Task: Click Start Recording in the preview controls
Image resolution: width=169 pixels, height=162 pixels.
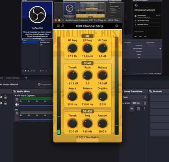Action: click(139, 45)
